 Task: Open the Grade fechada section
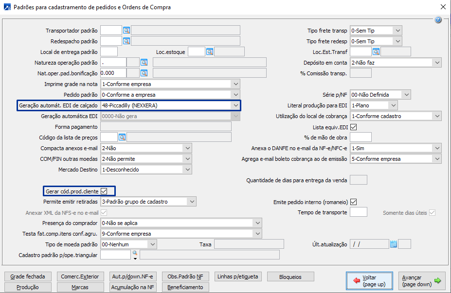tap(28, 276)
